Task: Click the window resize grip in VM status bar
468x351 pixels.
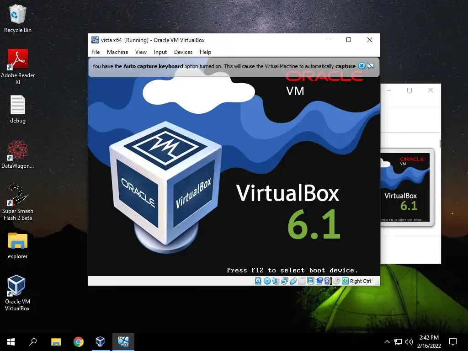Action: coord(377,282)
